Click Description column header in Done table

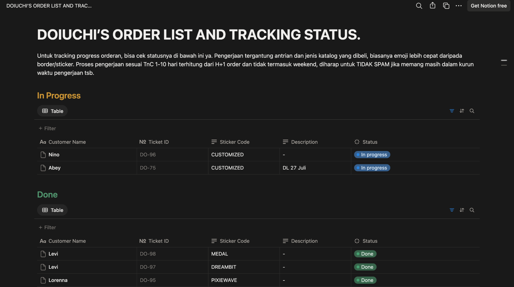pyautogui.click(x=315, y=241)
